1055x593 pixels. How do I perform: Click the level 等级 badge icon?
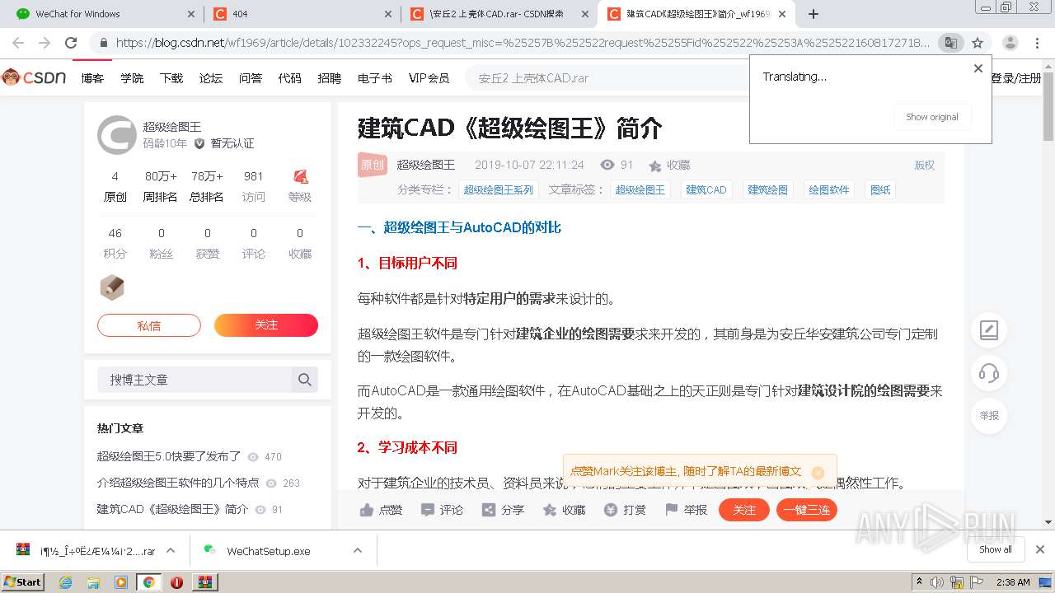300,176
